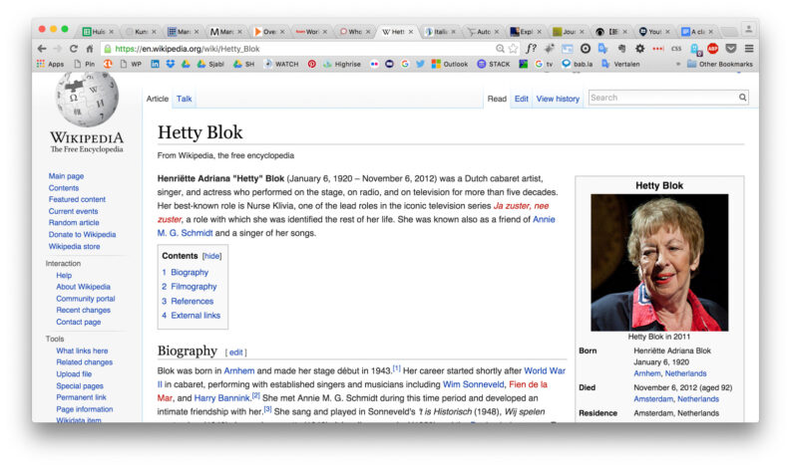791x468 pixels.
Task: Open the View history tab
Action: click(558, 99)
